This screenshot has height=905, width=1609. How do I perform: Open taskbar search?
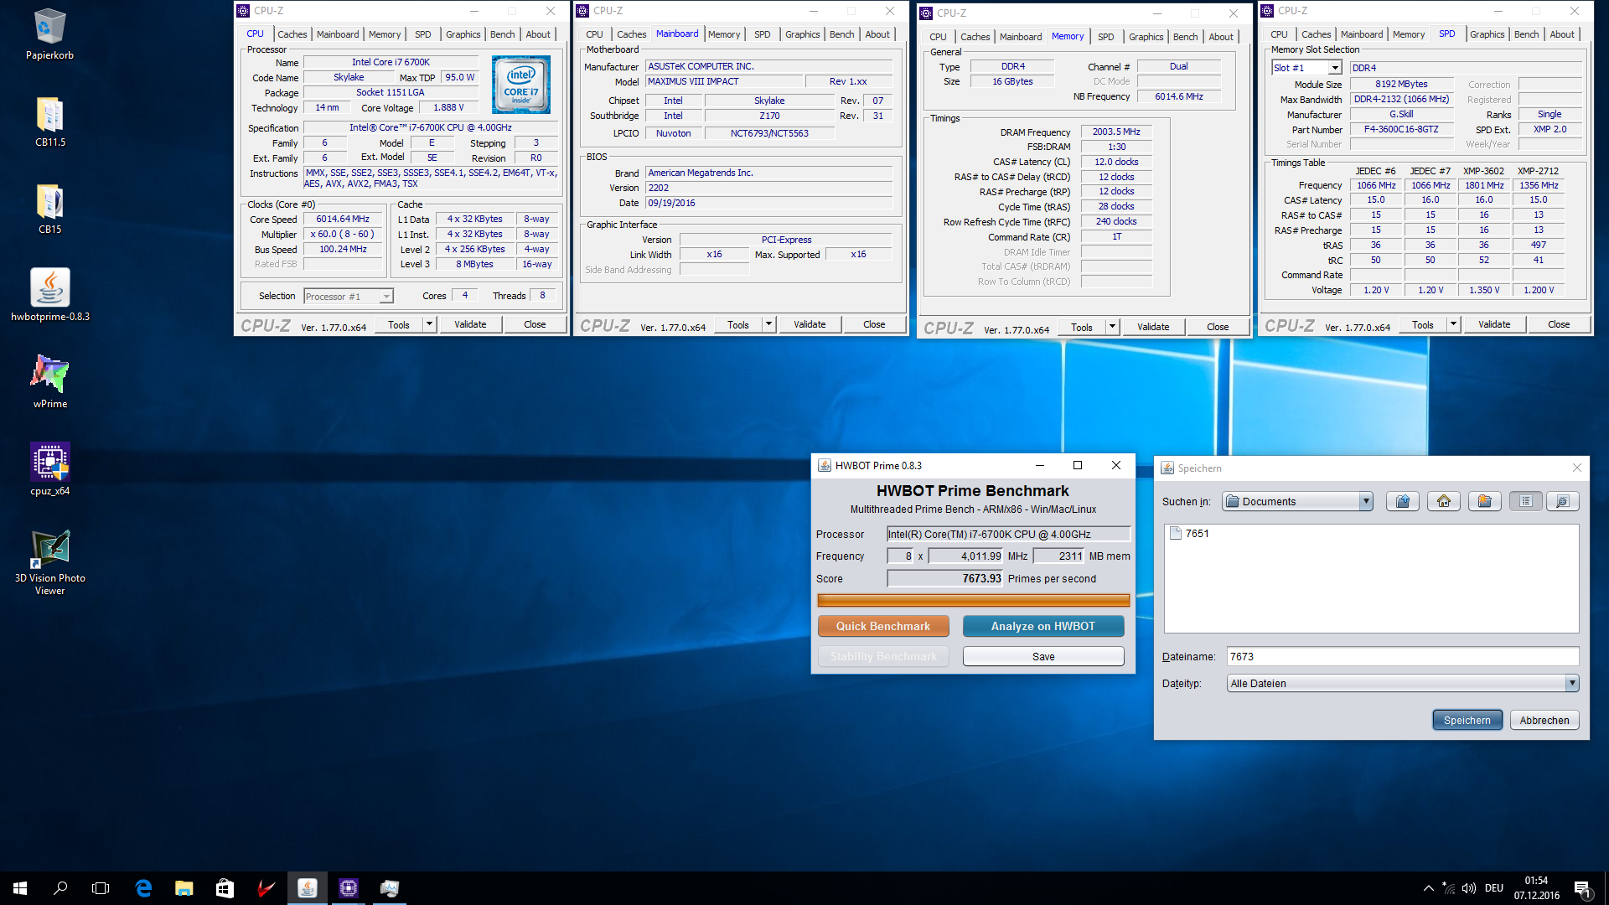point(60,888)
